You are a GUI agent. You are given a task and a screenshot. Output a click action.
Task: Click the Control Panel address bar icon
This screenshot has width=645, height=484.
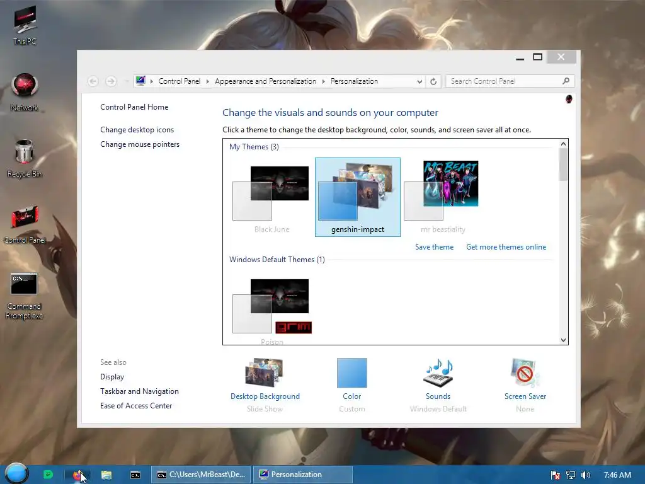point(140,81)
